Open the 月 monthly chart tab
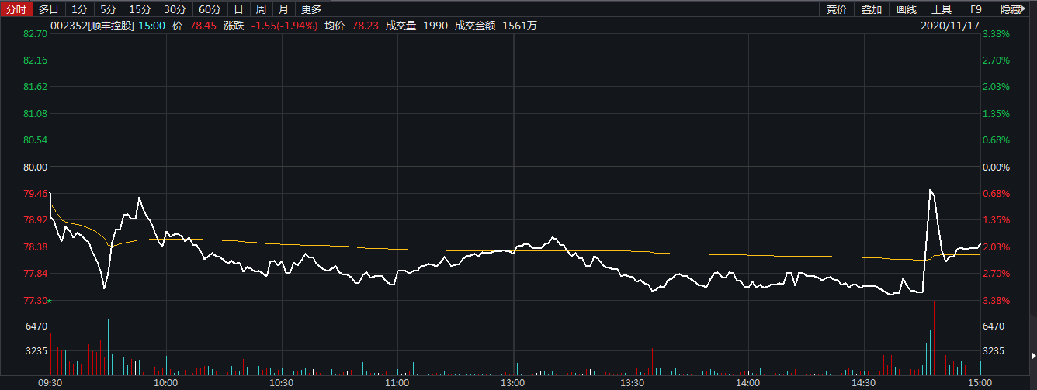 [x=284, y=9]
